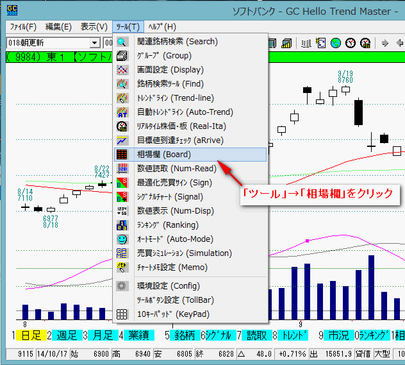This screenshot has width=405, height=365.
Task: Open 10キーパッド (KeyPad) entry
Action: tap(190, 314)
